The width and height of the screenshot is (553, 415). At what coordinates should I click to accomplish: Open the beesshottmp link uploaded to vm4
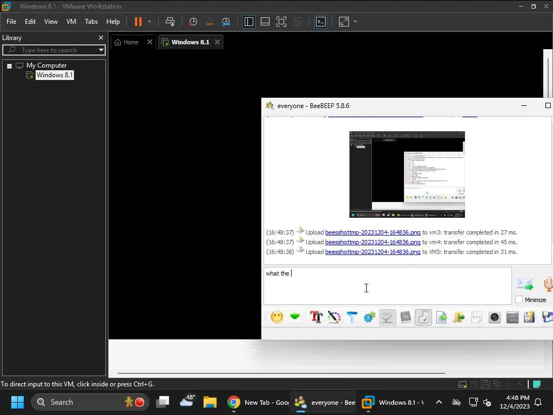tap(373, 242)
